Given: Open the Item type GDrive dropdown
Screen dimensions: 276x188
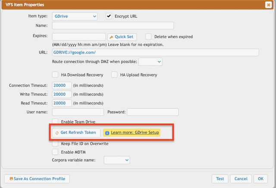Looking at the screenshot, I should (75, 16).
